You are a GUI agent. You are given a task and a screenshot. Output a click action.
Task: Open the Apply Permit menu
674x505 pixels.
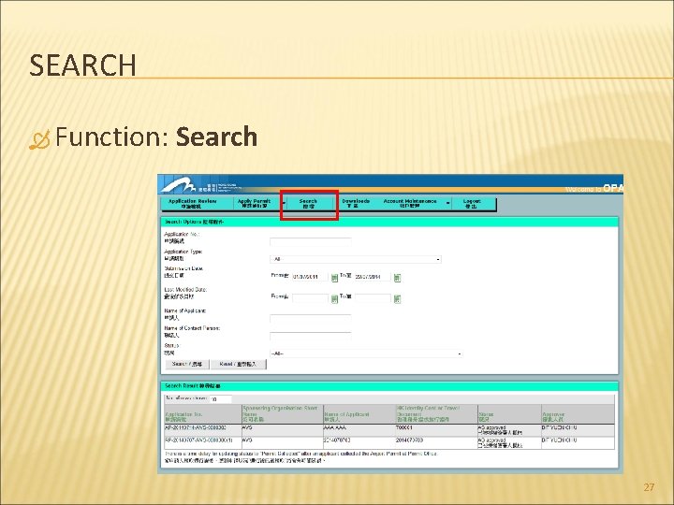254,204
